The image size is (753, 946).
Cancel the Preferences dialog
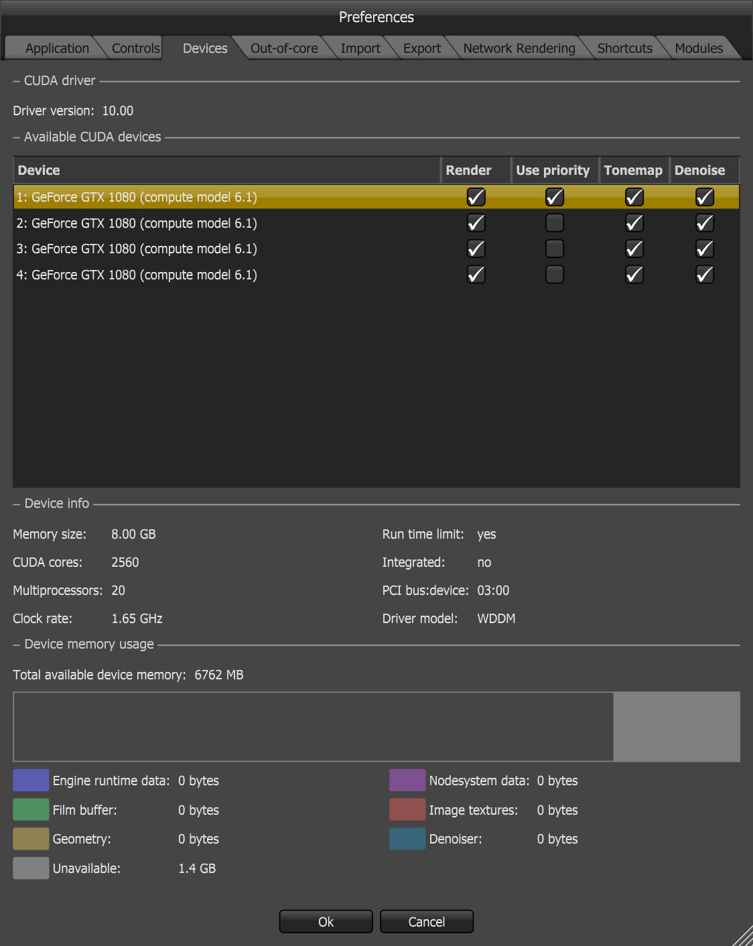(426, 922)
